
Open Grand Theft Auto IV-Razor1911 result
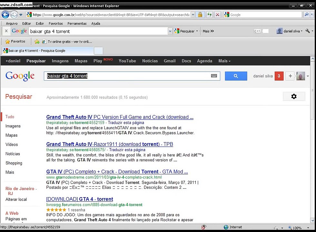(x=110, y=144)
